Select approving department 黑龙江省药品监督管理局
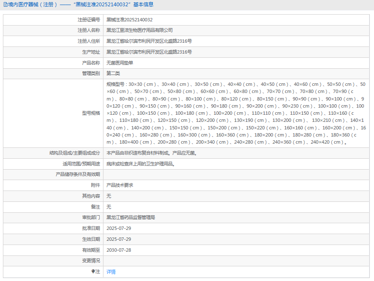Screen dimensions: 374x281 click(131, 217)
